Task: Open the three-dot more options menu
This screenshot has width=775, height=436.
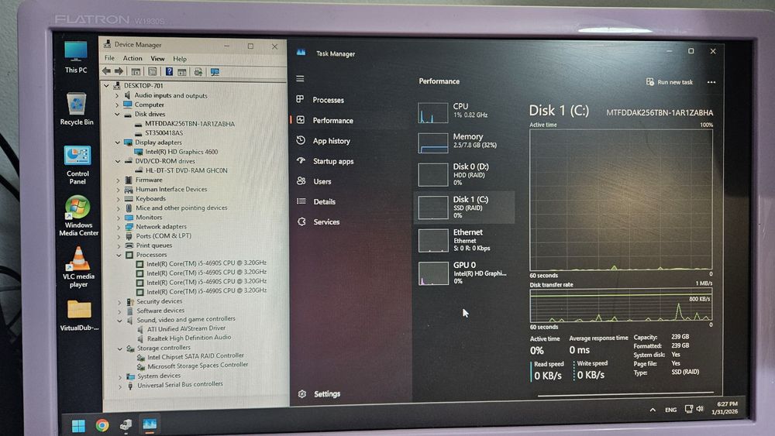Action: [x=711, y=82]
